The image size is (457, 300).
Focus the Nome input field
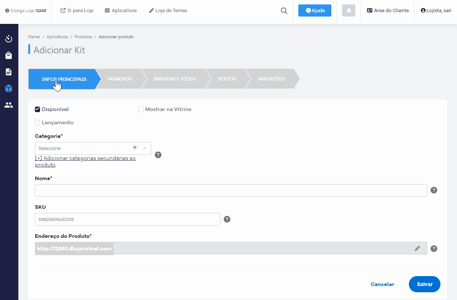[231, 190]
